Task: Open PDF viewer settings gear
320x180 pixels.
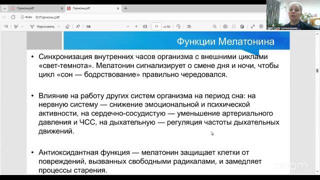Action: [x=261, y=26]
